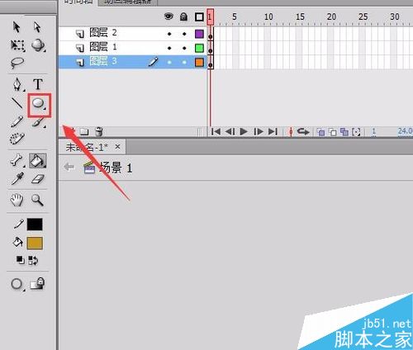Toggle visibility of all layers (eye header)
Image resolution: width=413 pixels, height=350 pixels.
(169, 17)
